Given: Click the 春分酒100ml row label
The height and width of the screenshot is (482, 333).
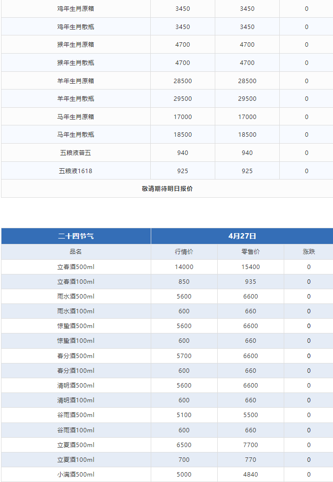Looking at the screenshot, I should pyautogui.click(x=76, y=371).
